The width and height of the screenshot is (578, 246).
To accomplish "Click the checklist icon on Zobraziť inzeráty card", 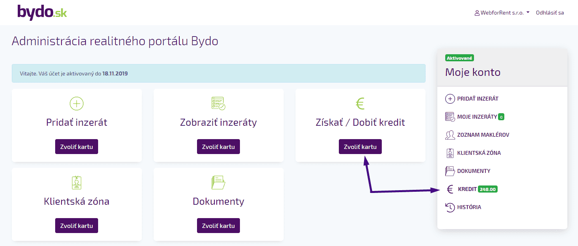I will [218, 104].
